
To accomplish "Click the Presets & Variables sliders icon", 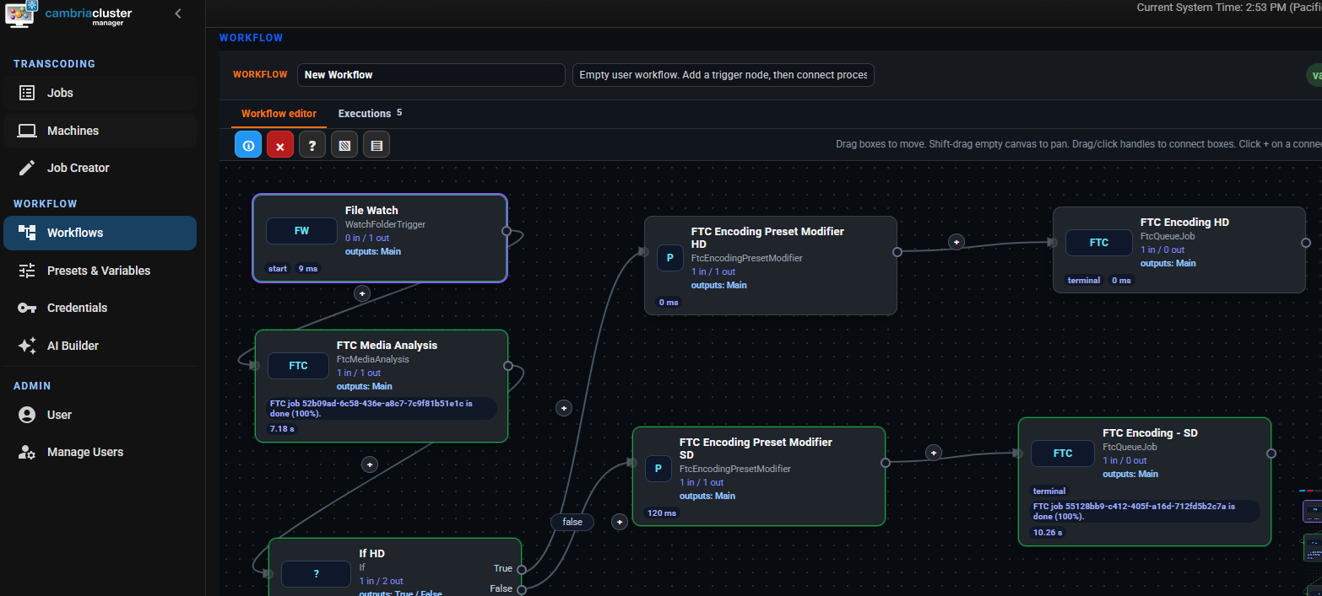I will coord(27,271).
